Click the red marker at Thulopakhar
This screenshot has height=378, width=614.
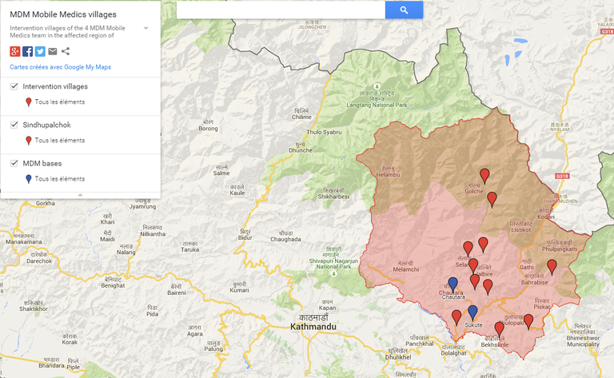pyautogui.click(x=528, y=321)
